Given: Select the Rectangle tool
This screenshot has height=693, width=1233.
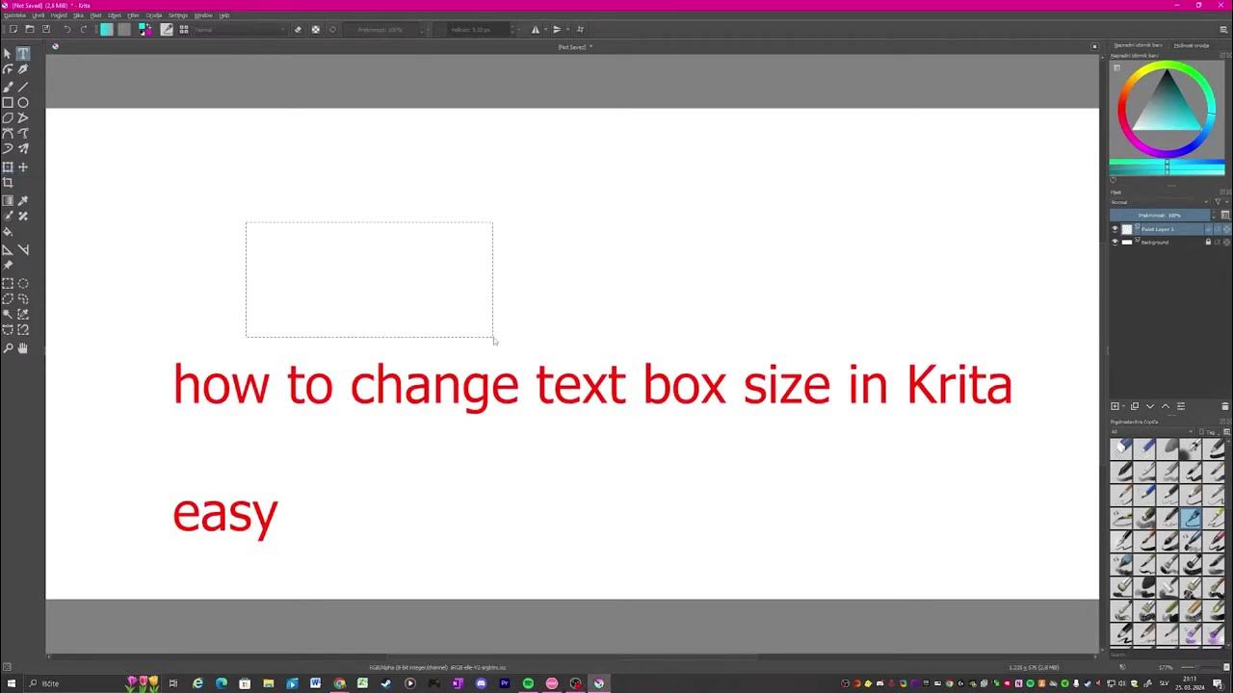Looking at the screenshot, I should point(8,102).
